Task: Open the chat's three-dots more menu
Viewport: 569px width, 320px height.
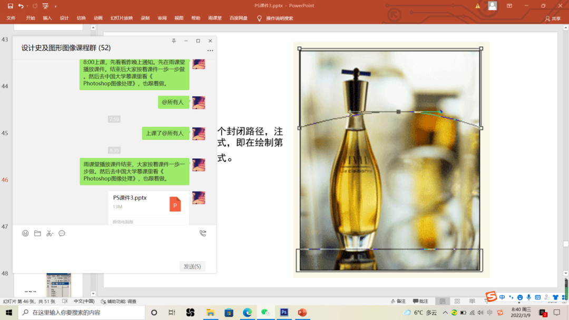Action: coord(210,51)
